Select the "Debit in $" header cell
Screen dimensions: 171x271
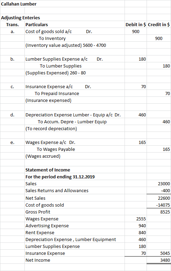pyautogui.click(x=136, y=25)
